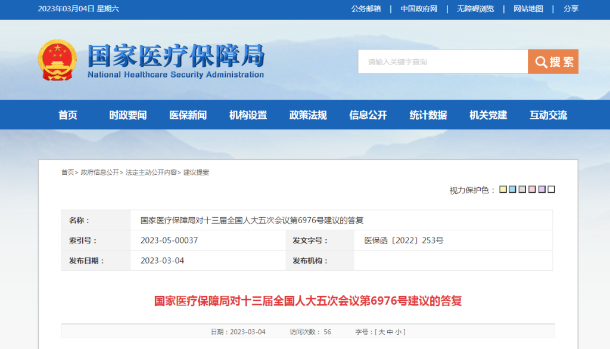This screenshot has width=610, height=349.
Task: Go to 信息公开 in the navigation bar
Action: point(368,115)
